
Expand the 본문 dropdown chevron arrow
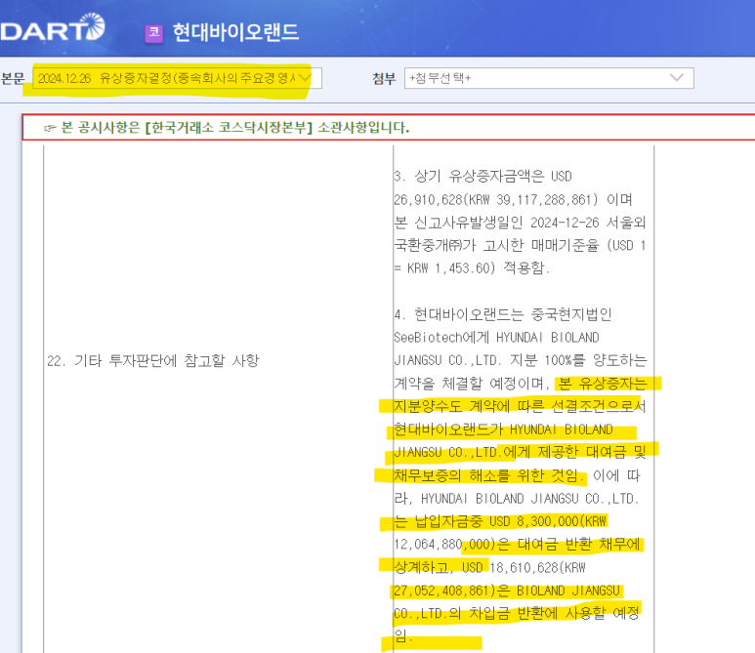pos(305,77)
